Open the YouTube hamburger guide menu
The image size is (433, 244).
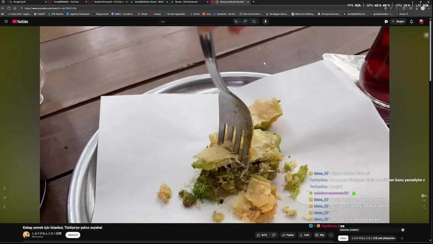point(6,21)
